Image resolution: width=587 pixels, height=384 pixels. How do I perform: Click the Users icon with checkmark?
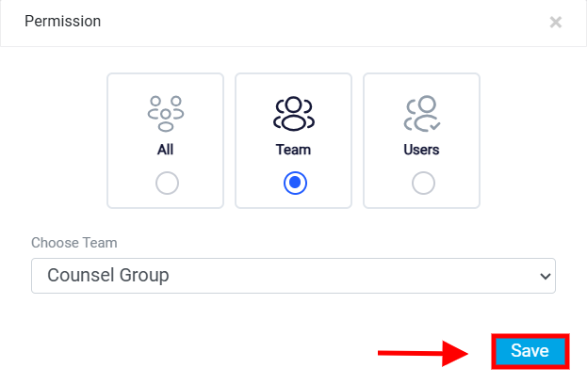tap(422, 114)
